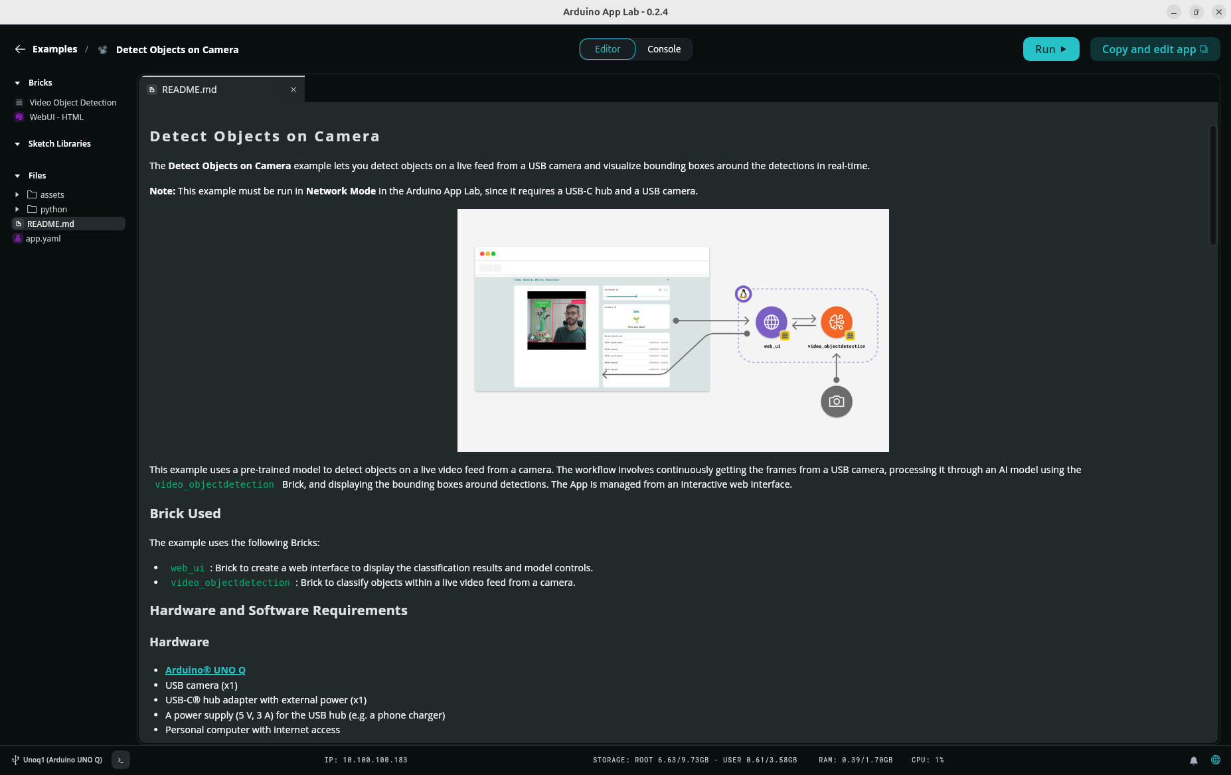Run the app with the Run button
The image size is (1231, 775).
[1051, 49]
